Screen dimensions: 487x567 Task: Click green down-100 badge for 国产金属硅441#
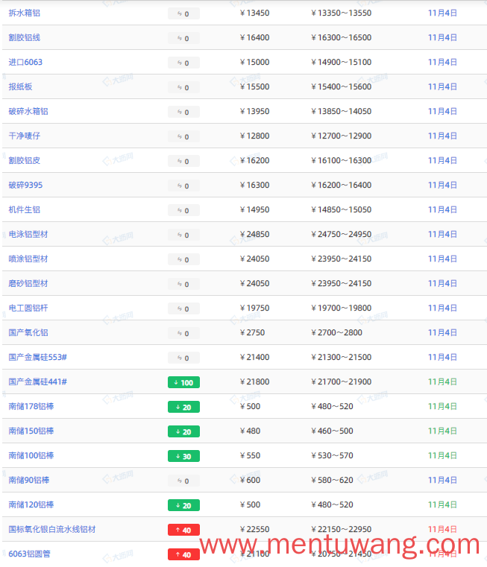click(183, 382)
